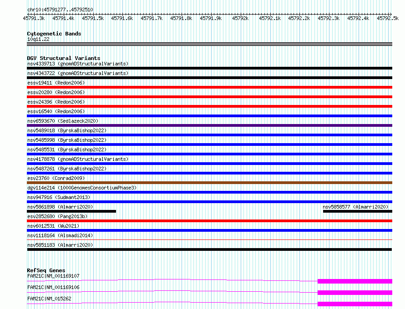Open nsv5487261 ByrskaBishop2022 label
The width and height of the screenshot is (405, 309).
coord(67,169)
